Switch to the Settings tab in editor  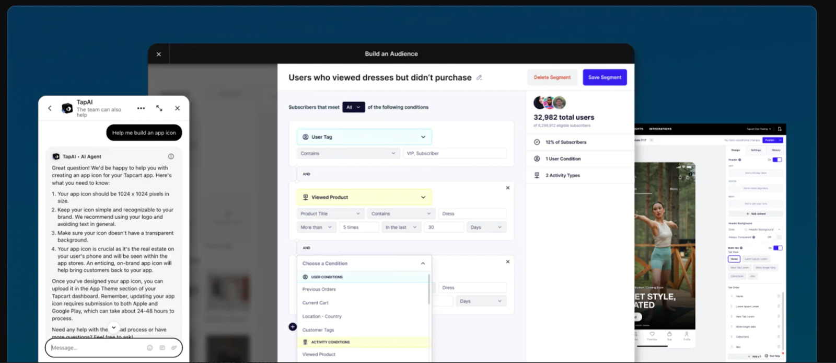[x=756, y=150]
